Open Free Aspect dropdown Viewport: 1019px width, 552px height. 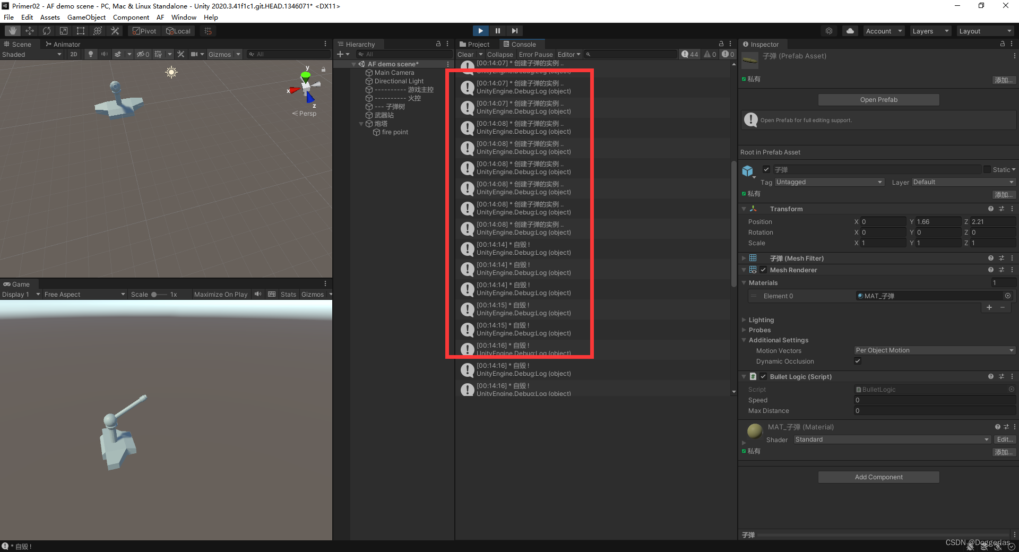point(84,294)
